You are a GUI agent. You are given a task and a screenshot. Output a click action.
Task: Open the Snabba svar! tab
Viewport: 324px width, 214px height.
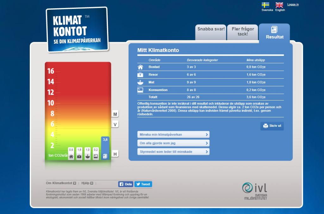211,32
